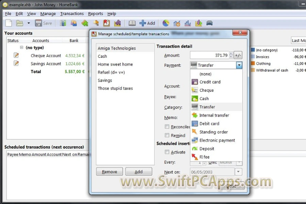Choose Electronic payment option
The width and height of the screenshot is (306, 204).
click(x=216, y=140)
